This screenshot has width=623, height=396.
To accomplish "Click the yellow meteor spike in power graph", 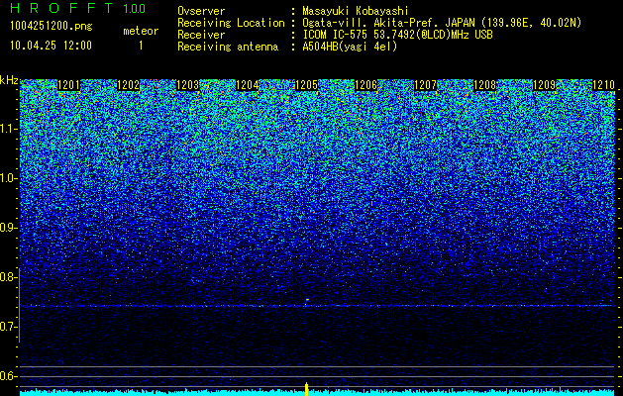I will (306, 389).
